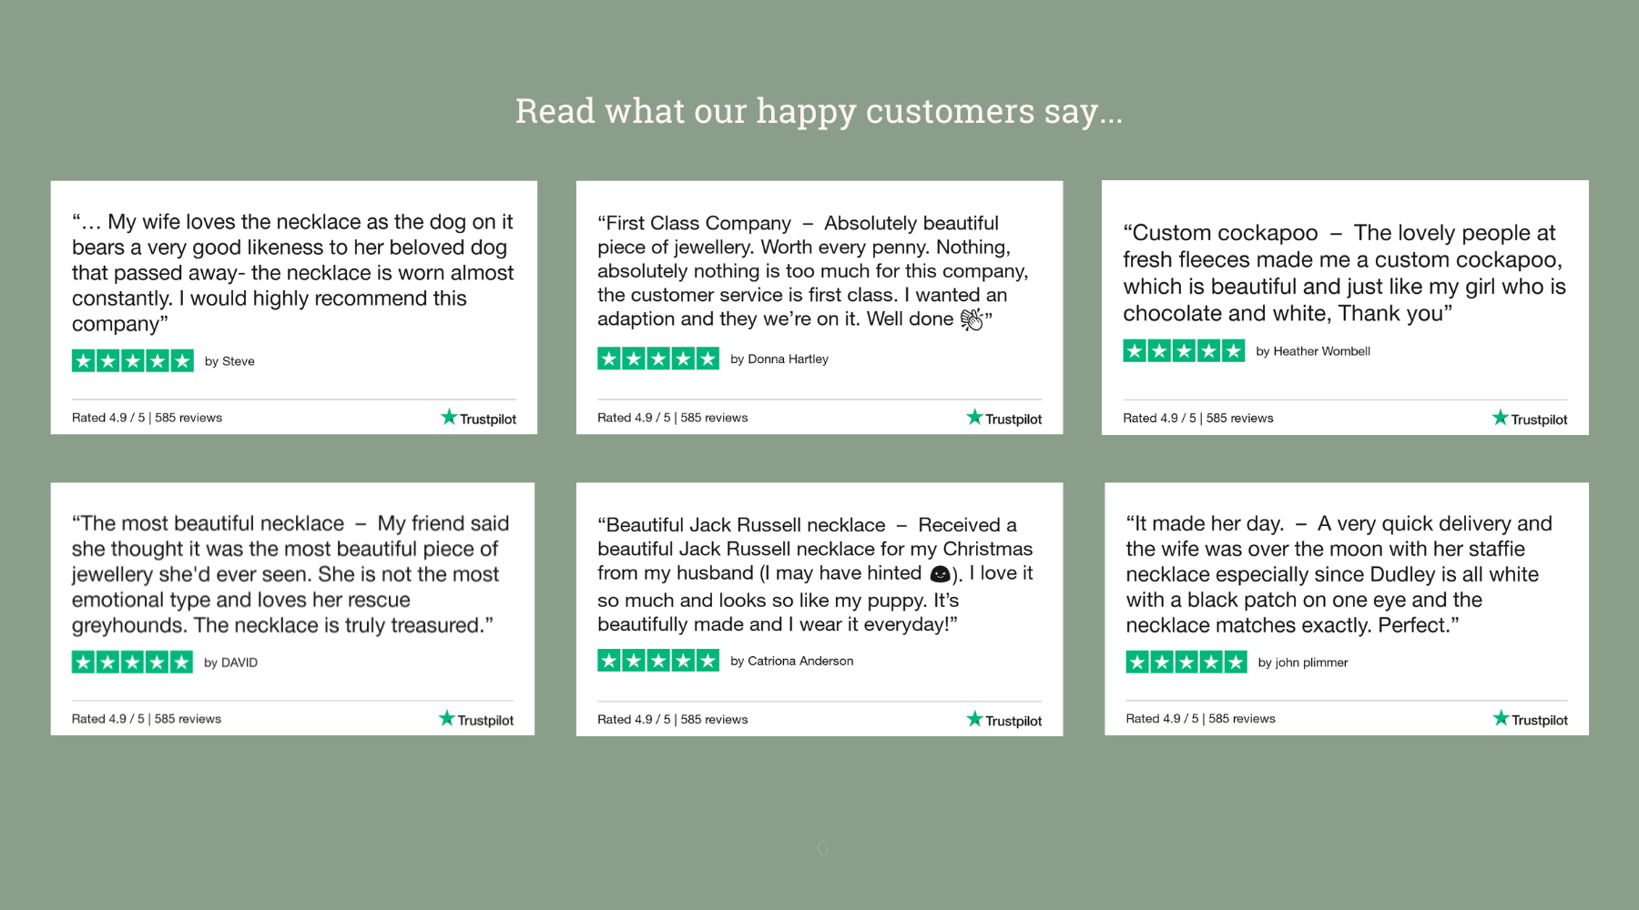Click the five-star rating on Steve's review
Image resolution: width=1639 pixels, height=910 pixels.
[133, 361]
